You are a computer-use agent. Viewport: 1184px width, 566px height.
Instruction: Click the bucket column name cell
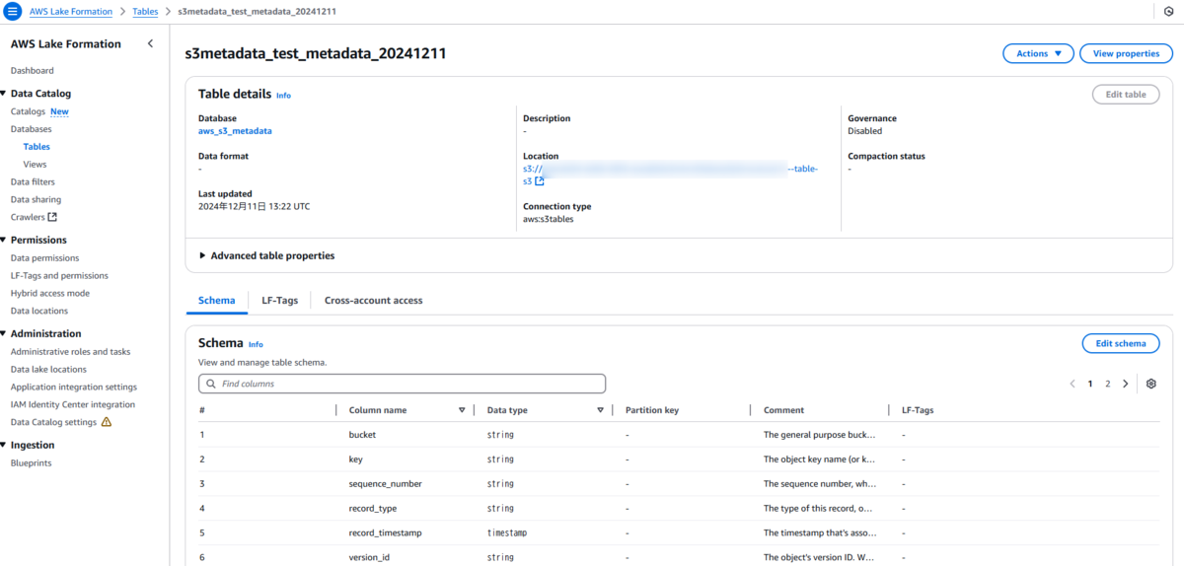click(362, 434)
